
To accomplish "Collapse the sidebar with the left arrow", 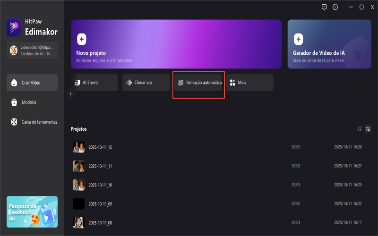I will coord(70,94).
